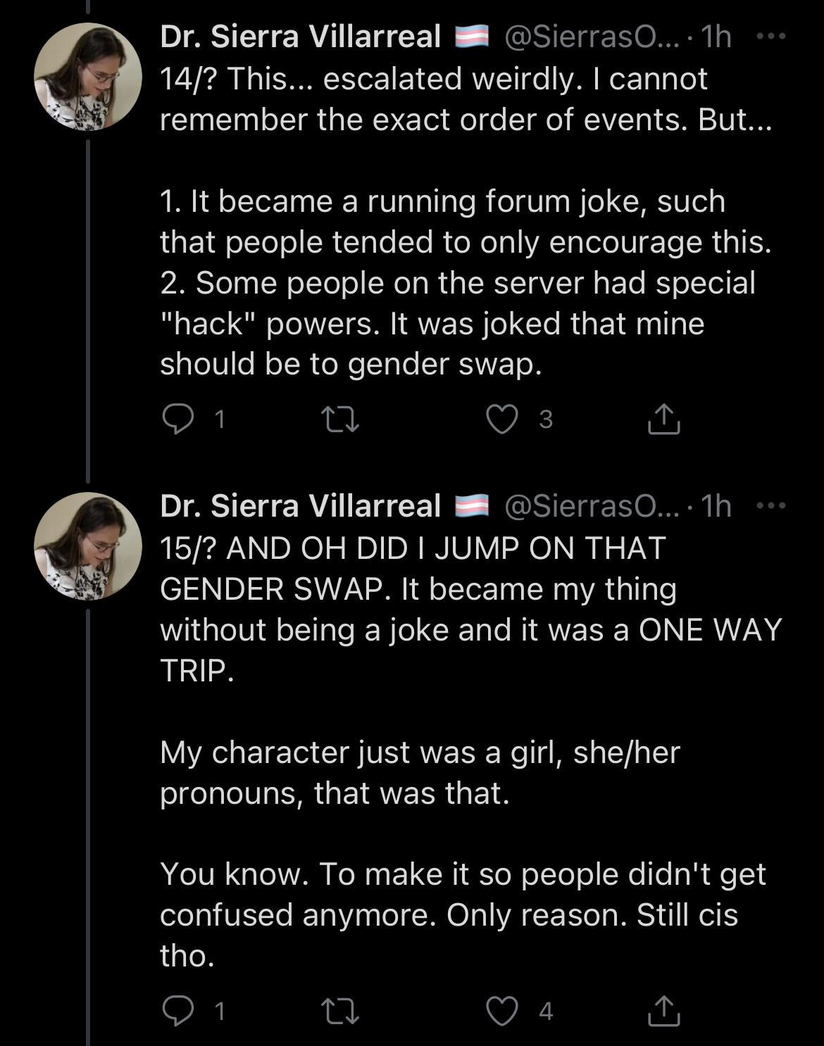Screen dimensions: 824x1046
Task: Open the @SierrasO handle on first tweet
Action: point(591,37)
